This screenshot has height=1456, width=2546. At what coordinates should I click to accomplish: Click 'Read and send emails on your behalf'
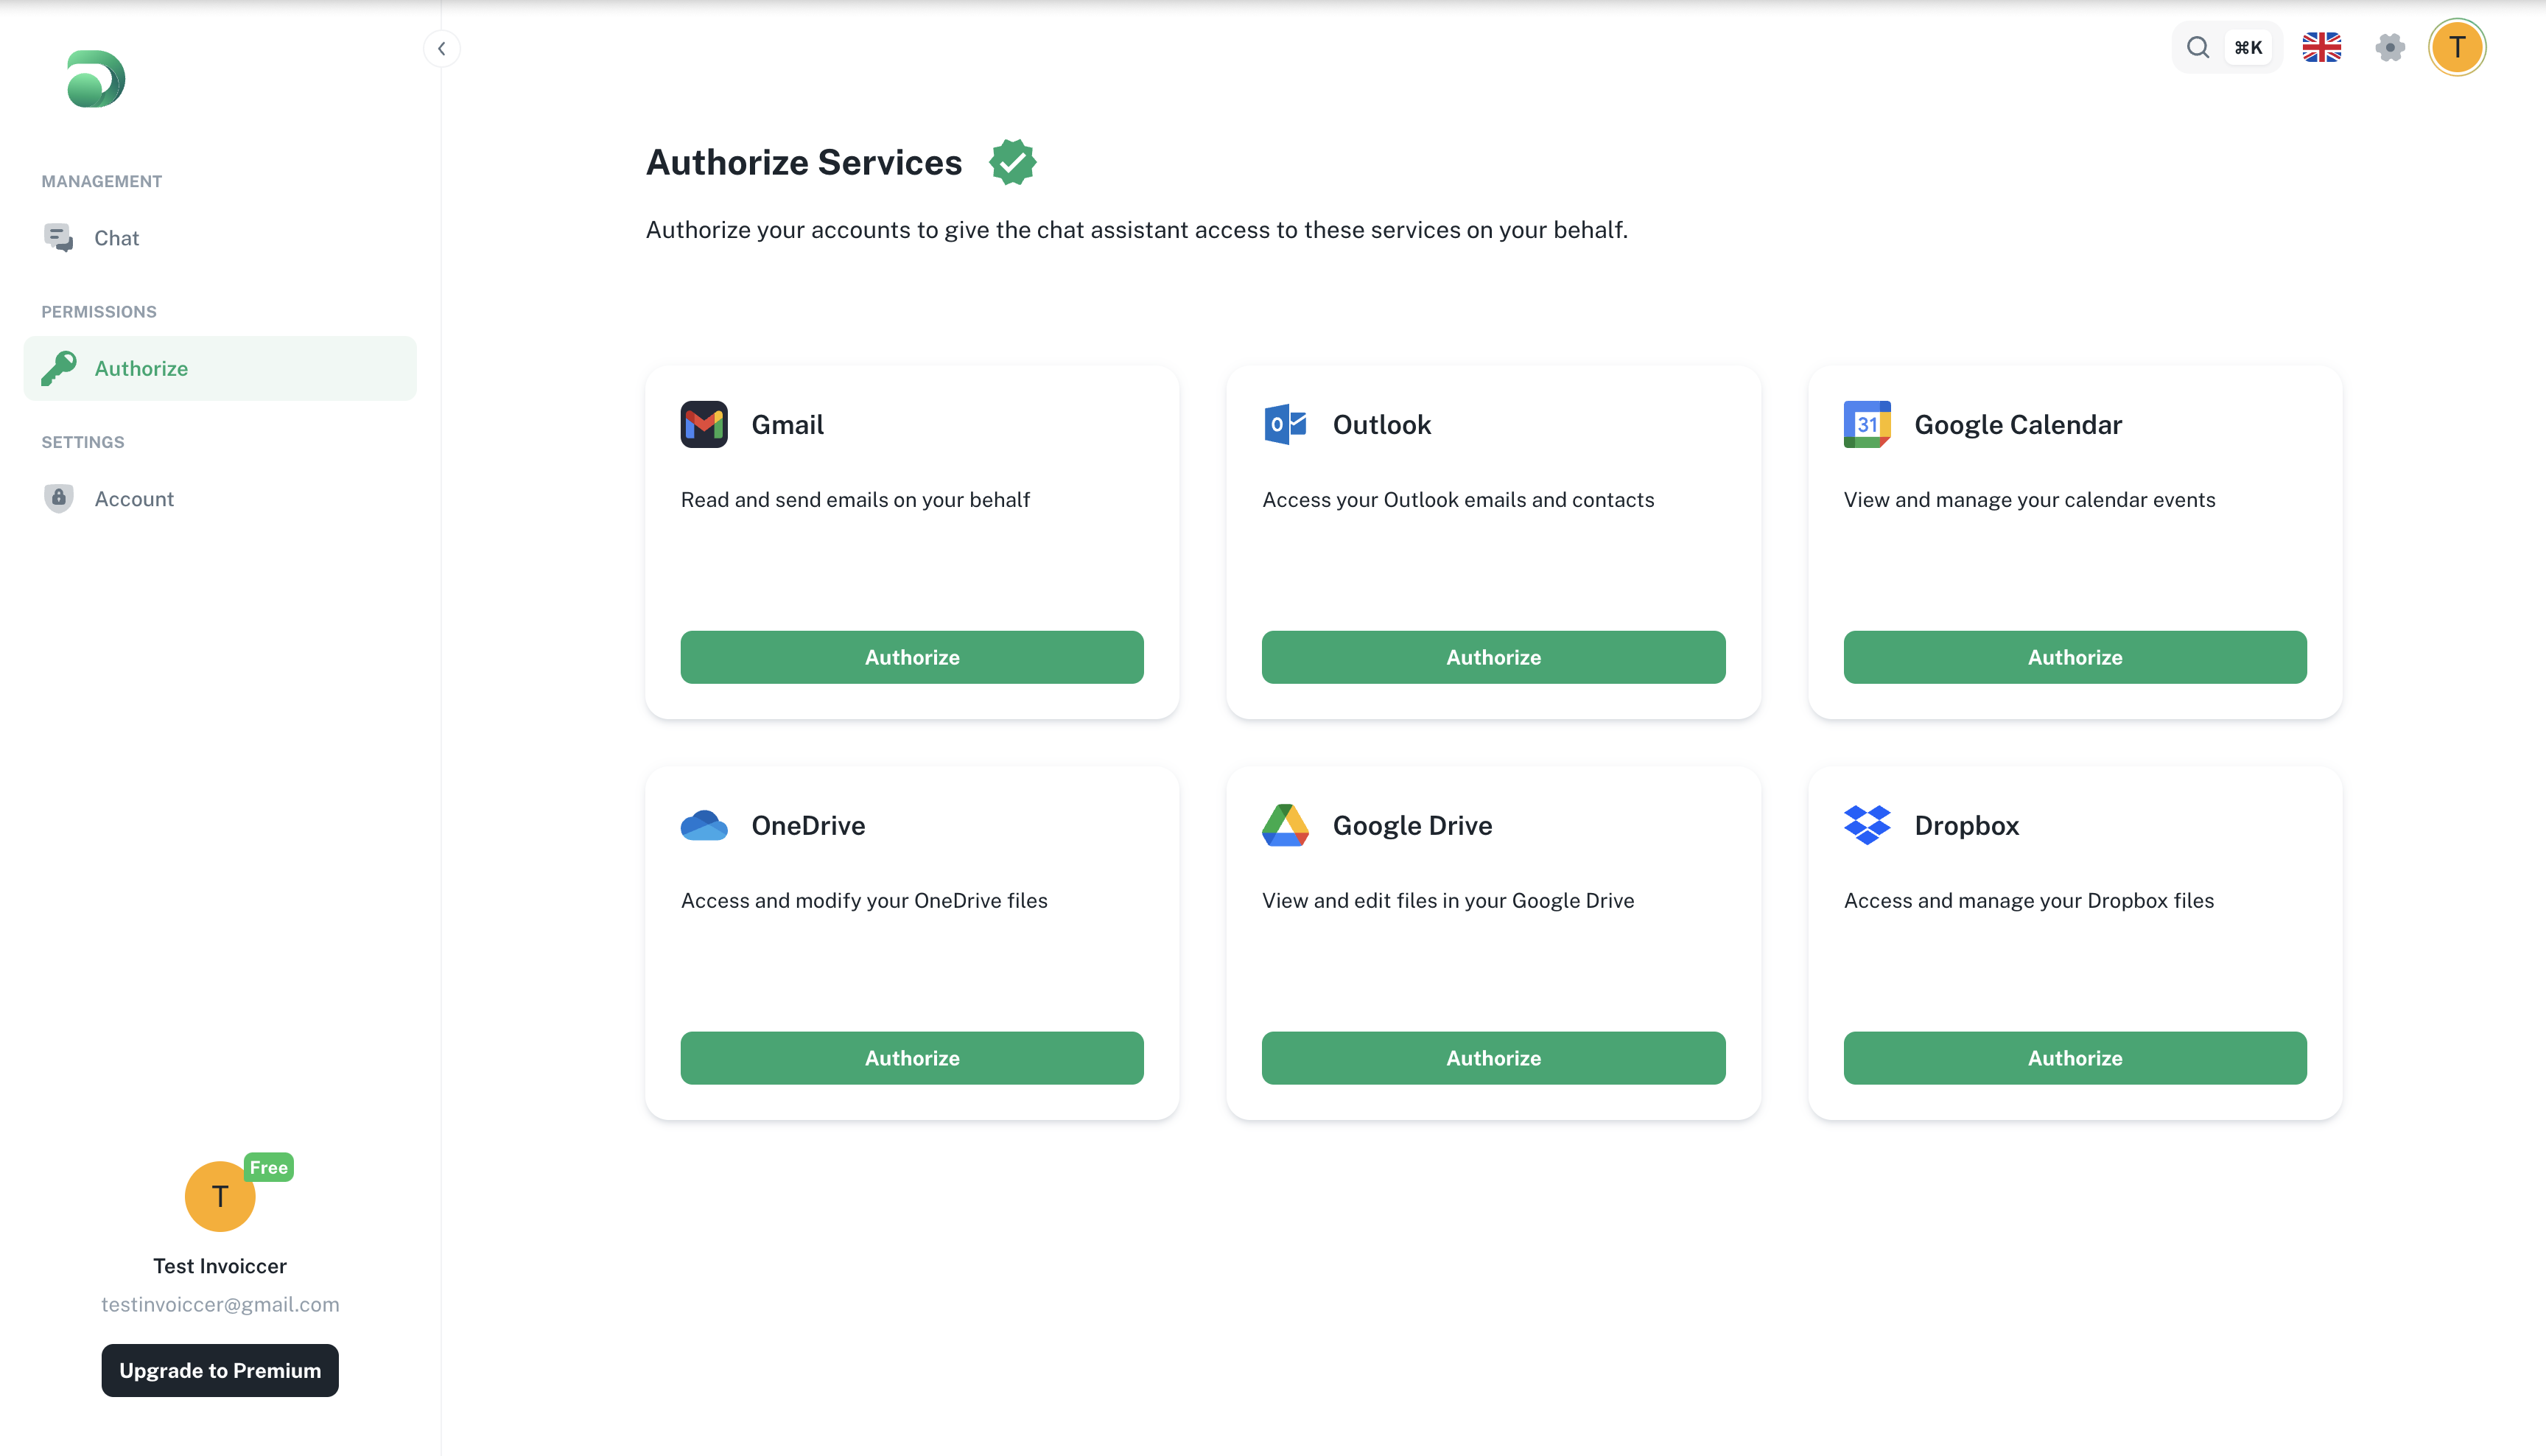855,499
